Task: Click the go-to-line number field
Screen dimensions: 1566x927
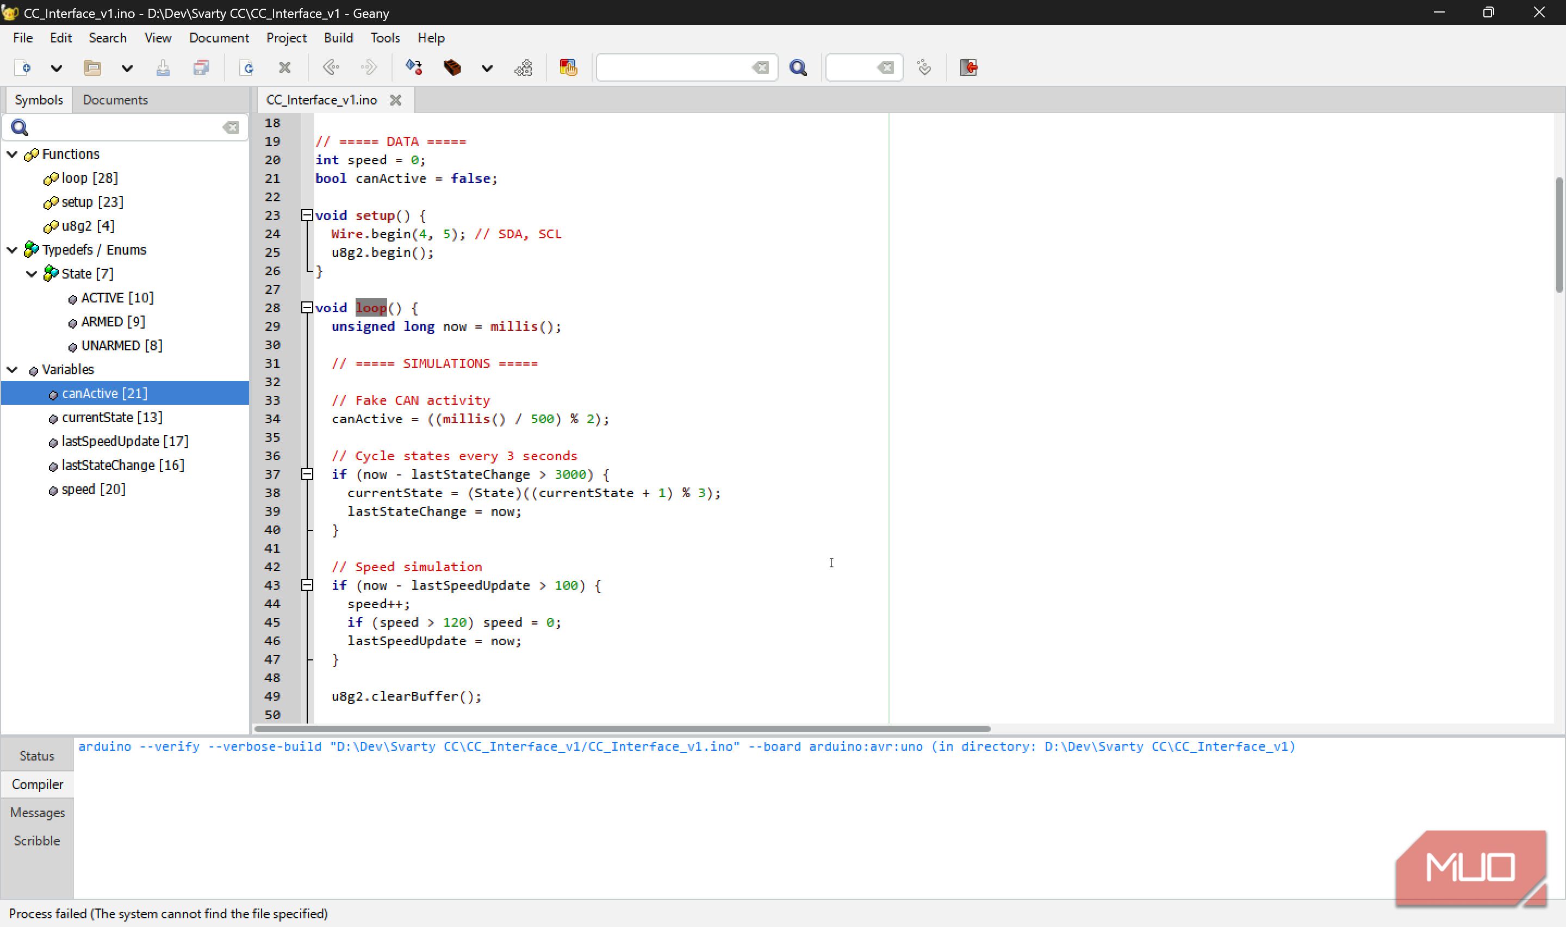Action: pos(852,67)
